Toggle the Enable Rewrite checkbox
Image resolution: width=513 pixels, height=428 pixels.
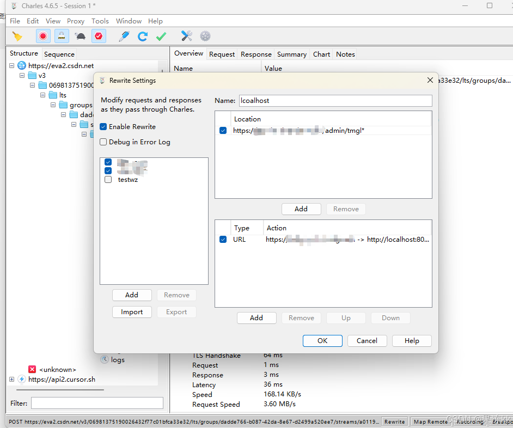pyautogui.click(x=103, y=127)
